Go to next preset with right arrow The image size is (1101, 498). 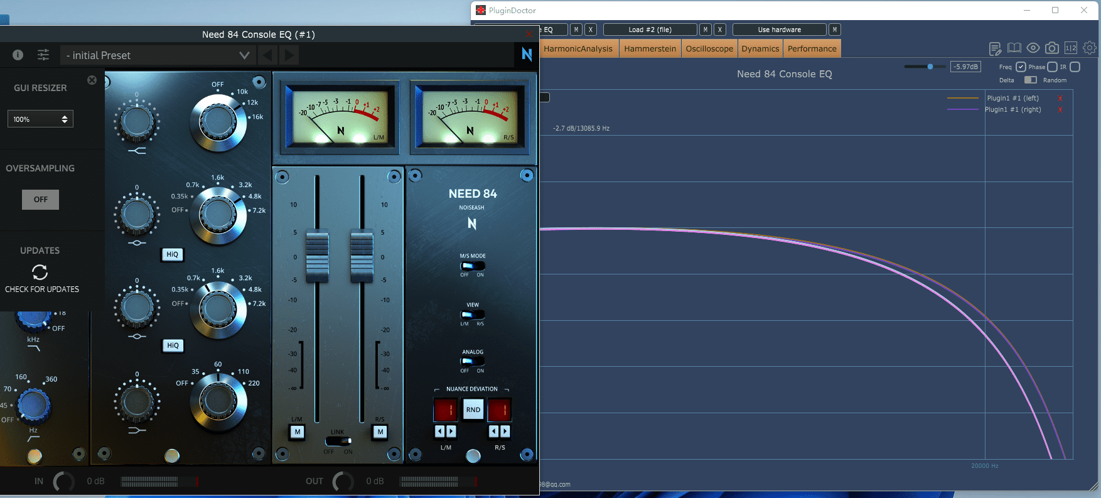[x=289, y=55]
